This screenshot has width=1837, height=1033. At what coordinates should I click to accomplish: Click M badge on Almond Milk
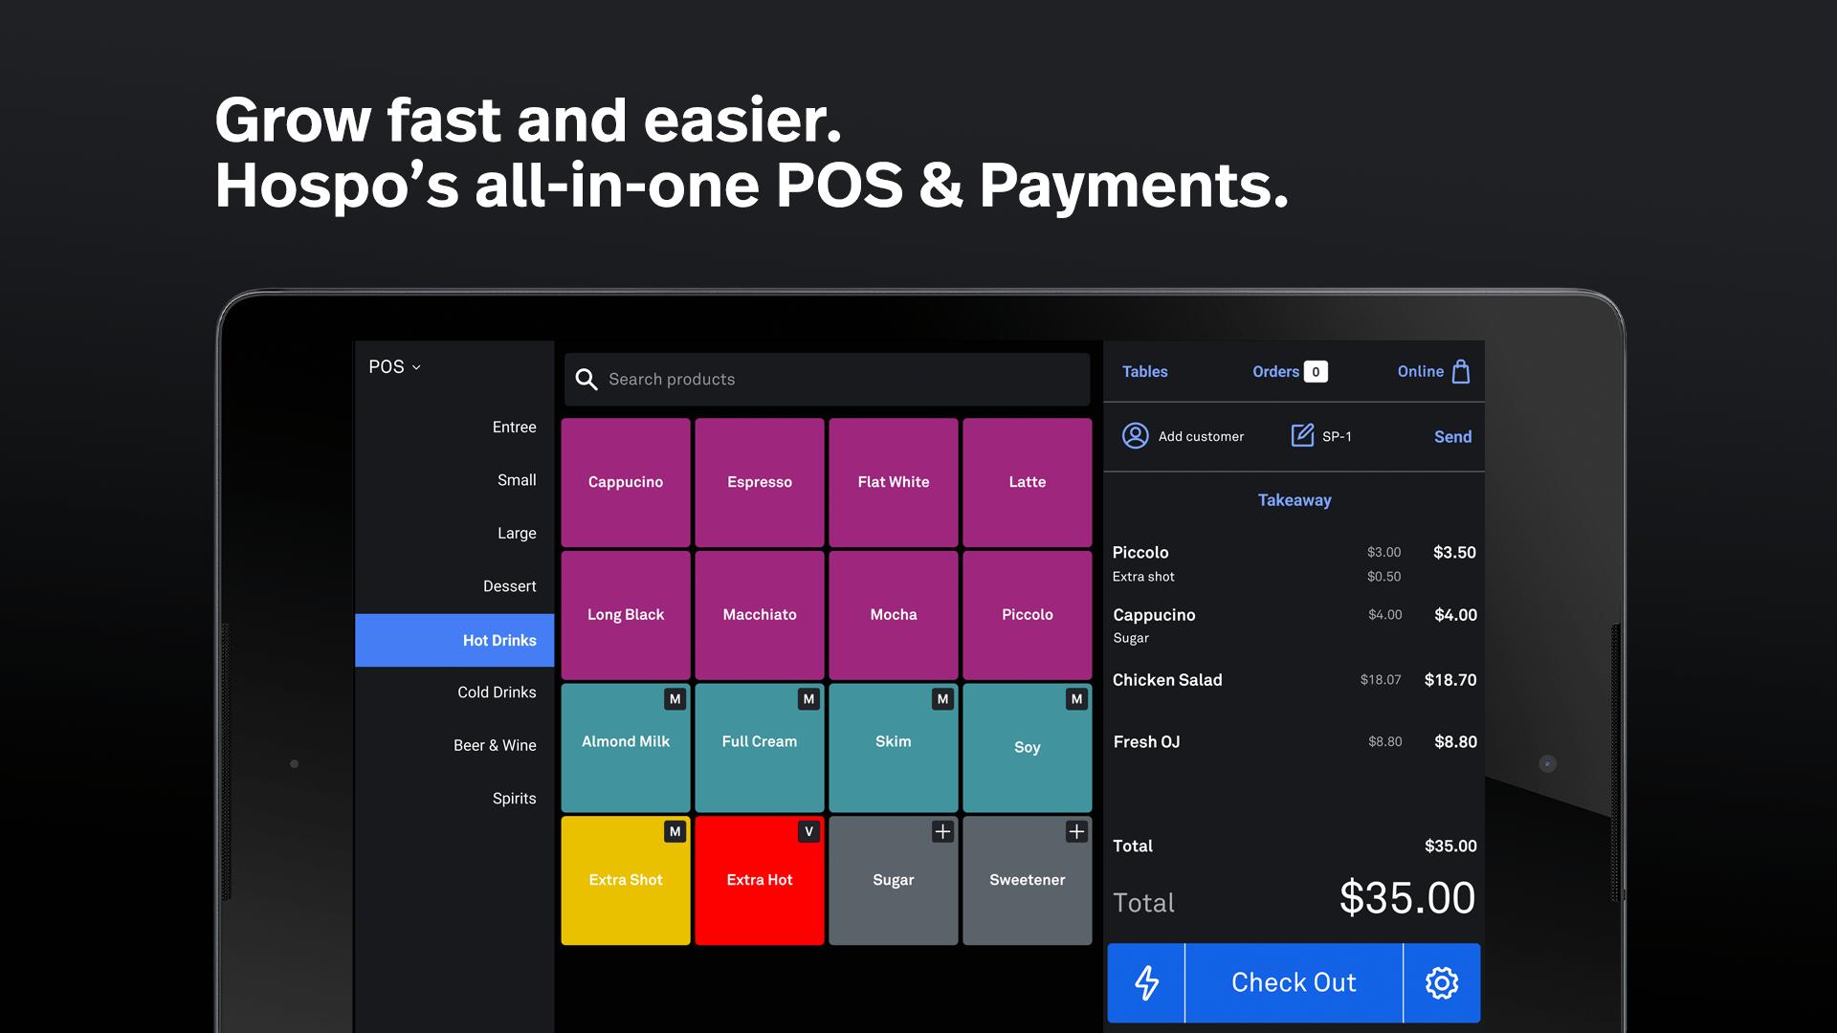(675, 699)
